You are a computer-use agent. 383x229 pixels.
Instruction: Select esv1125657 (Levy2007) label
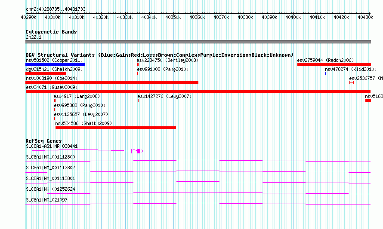(81, 114)
